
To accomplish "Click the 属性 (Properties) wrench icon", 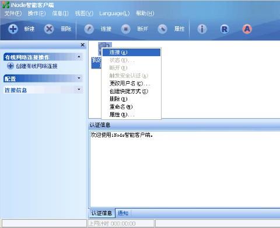I will click(x=163, y=29).
